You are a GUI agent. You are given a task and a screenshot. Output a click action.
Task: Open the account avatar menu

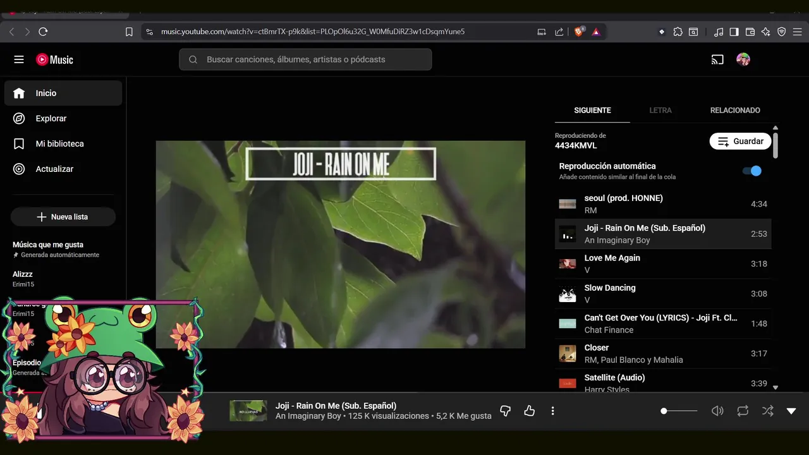pyautogui.click(x=743, y=59)
